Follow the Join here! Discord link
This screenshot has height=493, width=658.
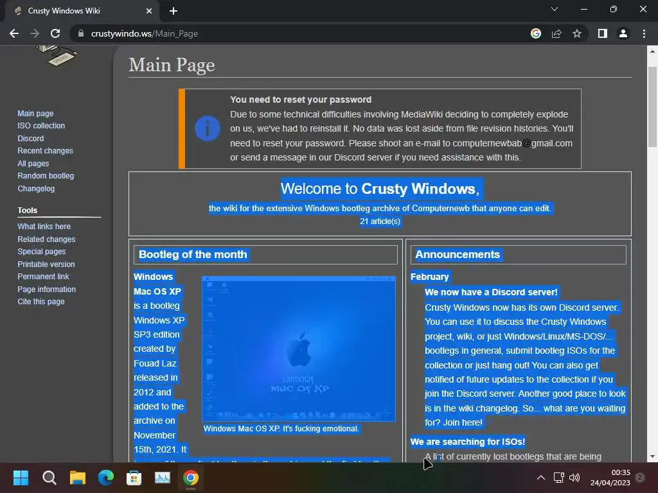463,422
